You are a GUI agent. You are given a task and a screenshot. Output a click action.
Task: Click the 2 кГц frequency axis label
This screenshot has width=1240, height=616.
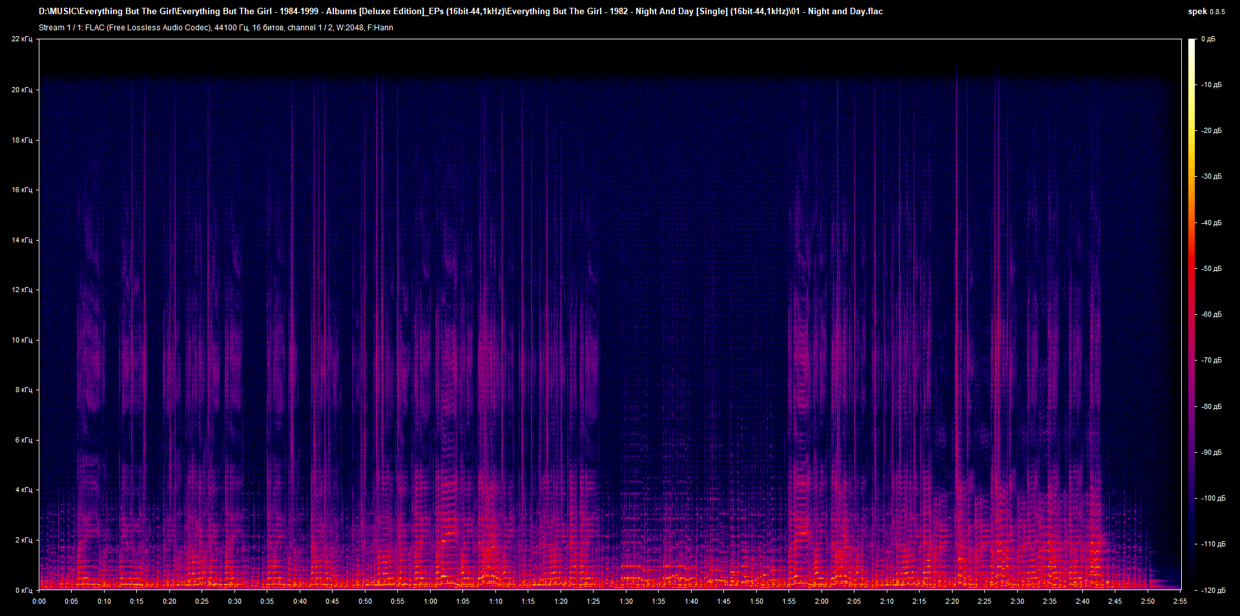coord(24,540)
